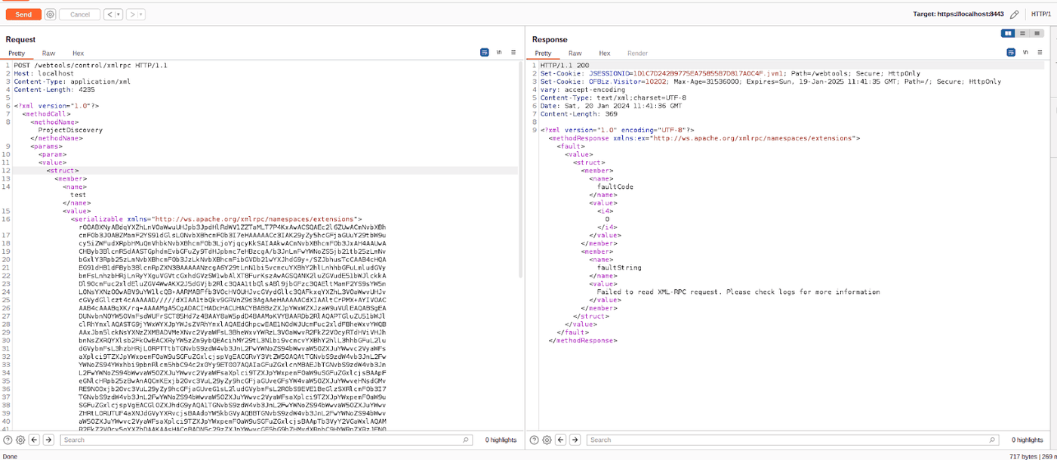Open Response pane hamburger options menu
1057x460 pixels.
coord(1039,53)
